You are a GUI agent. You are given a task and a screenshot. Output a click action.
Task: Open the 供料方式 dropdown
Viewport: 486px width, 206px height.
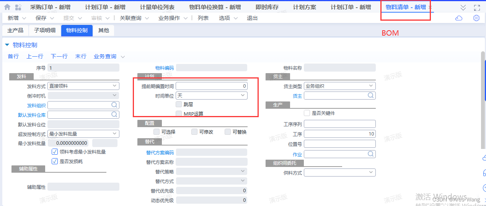click(x=340, y=173)
